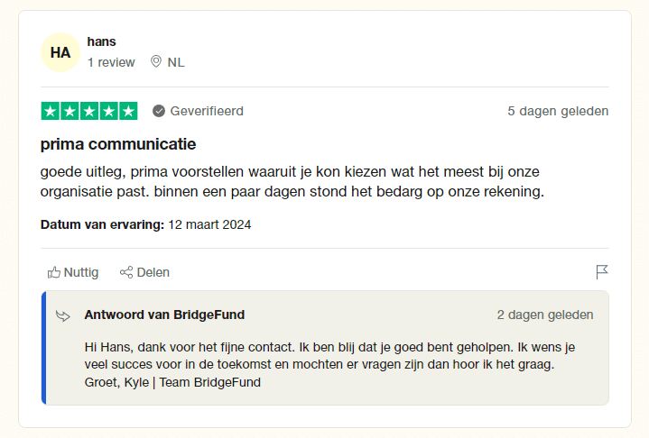Click the HA user avatar

(x=60, y=52)
